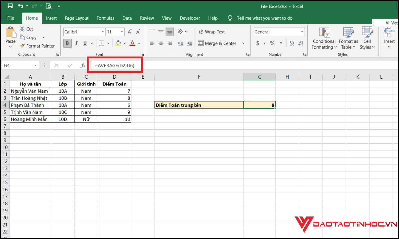
Task: Click the Cut button
Action: pos(26,29)
